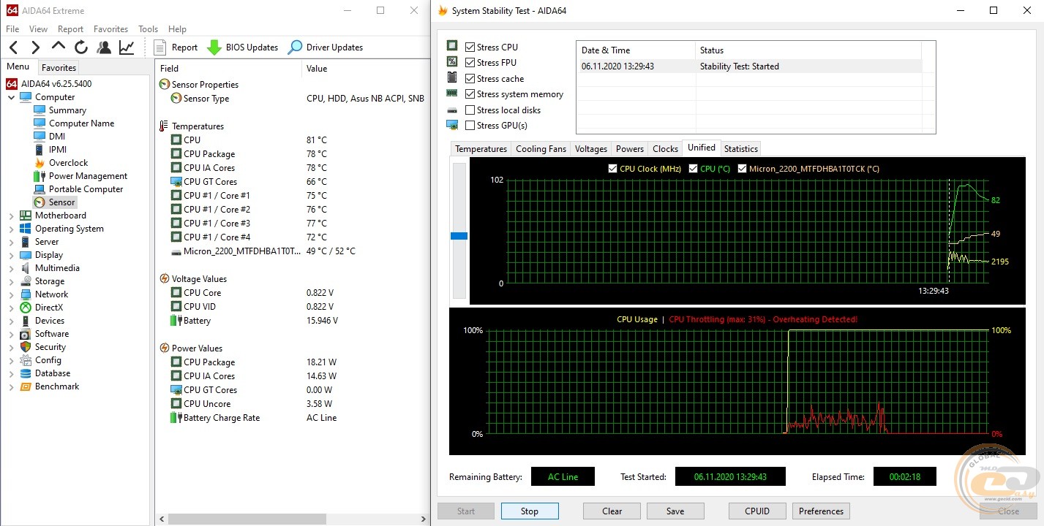
Task: Toggle Micron_2200 temperature graph checkbox
Action: click(x=742, y=169)
